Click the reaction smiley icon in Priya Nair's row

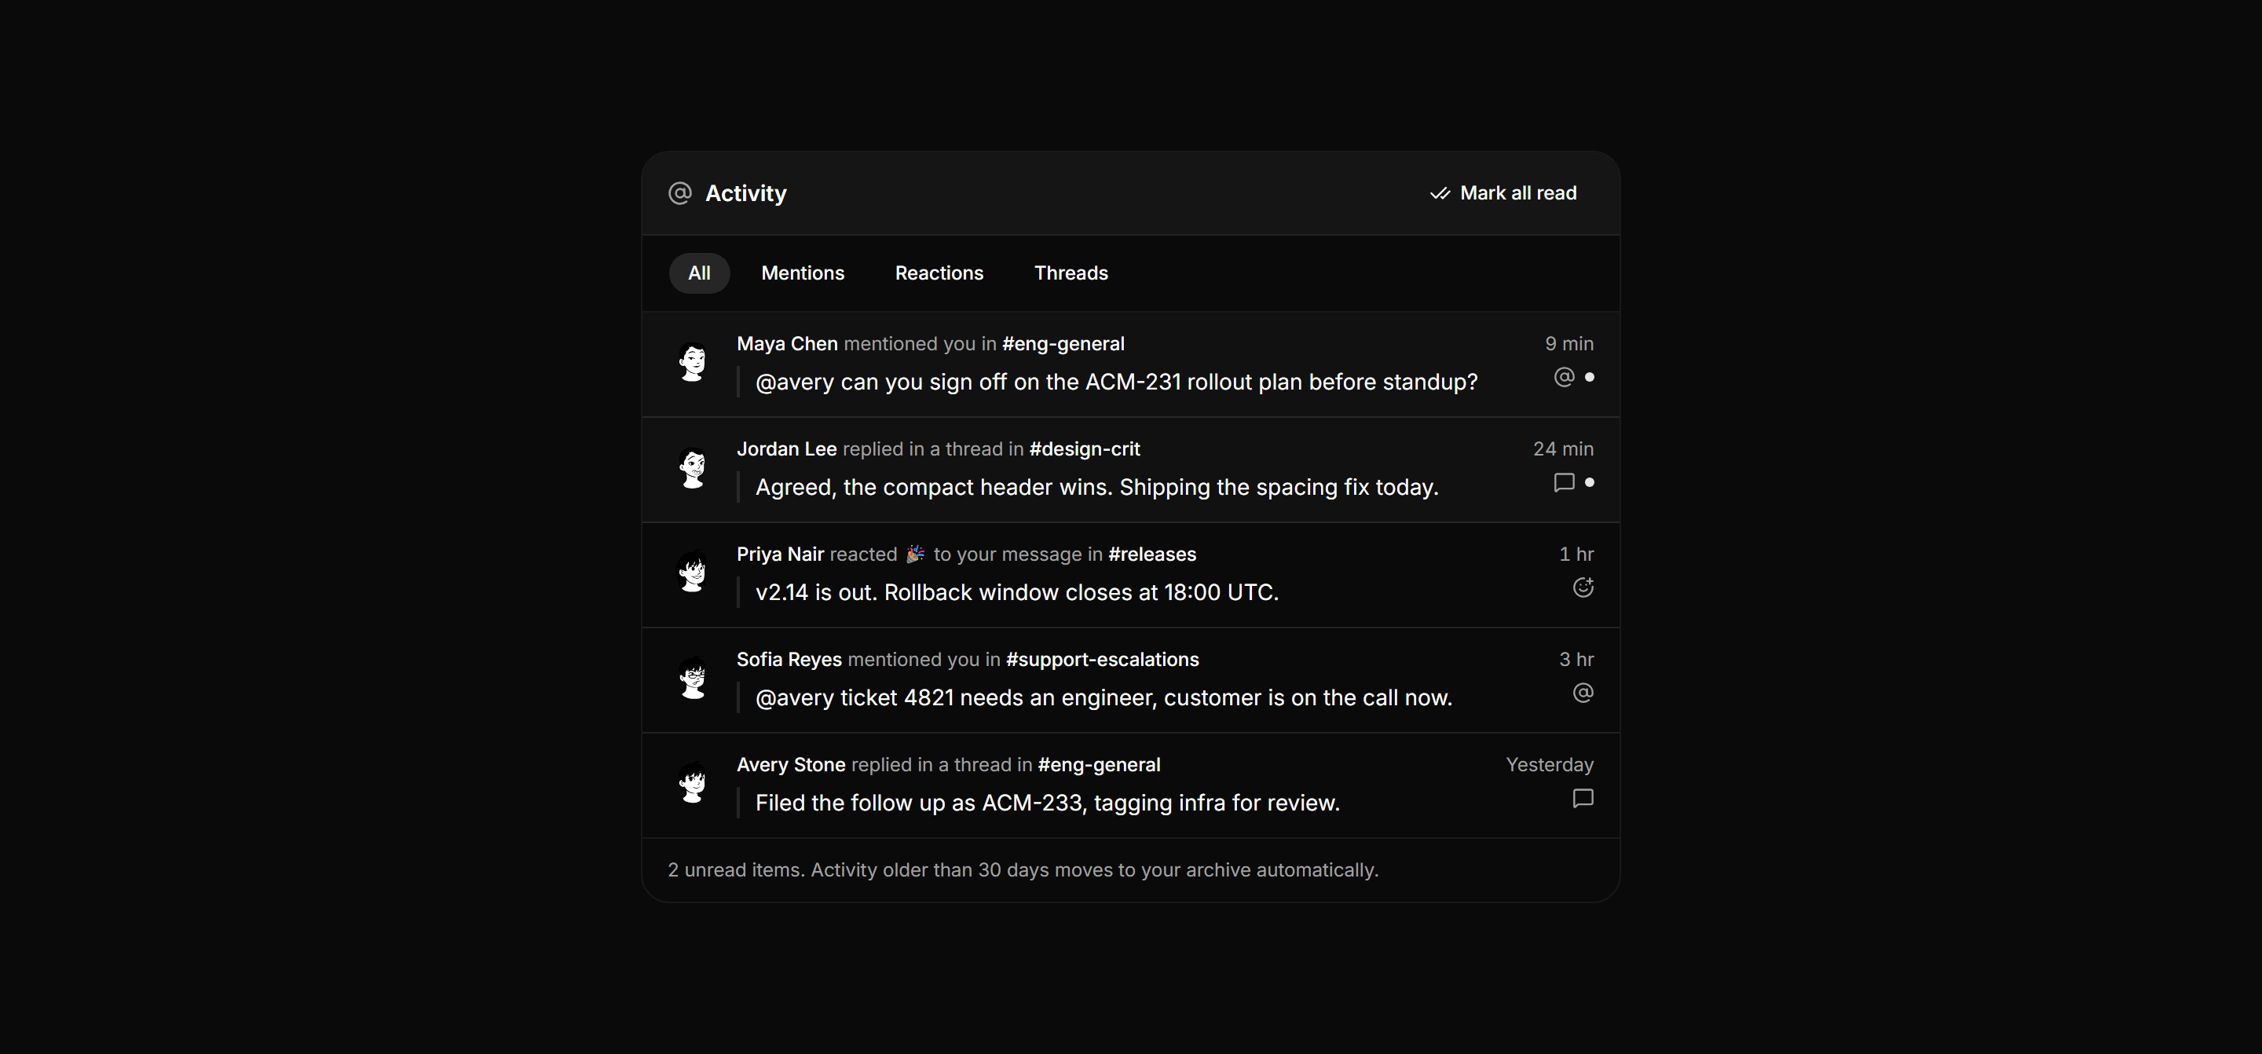pos(1583,587)
